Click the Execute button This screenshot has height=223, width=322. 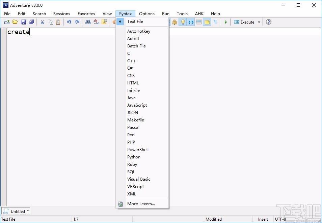[x=244, y=22]
